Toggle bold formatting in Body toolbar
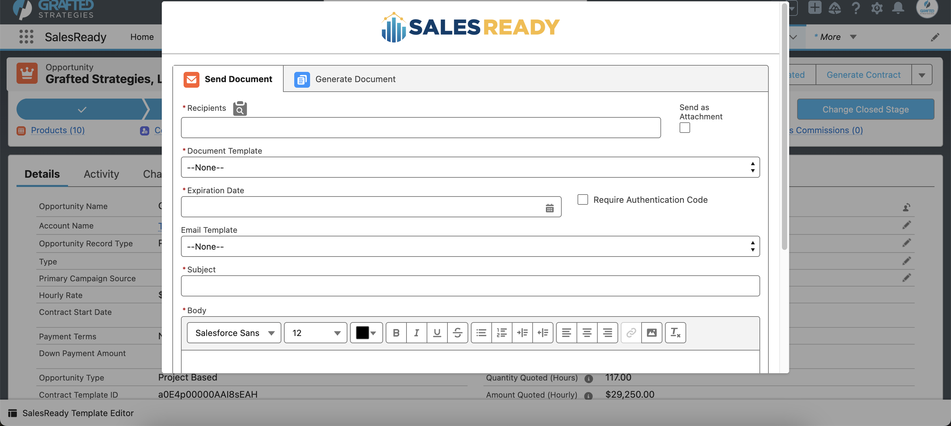The height and width of the screenshot is (426, 951). coord(396,333)
